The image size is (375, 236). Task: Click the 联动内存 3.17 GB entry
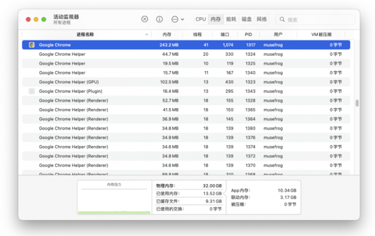click(264, 197)
